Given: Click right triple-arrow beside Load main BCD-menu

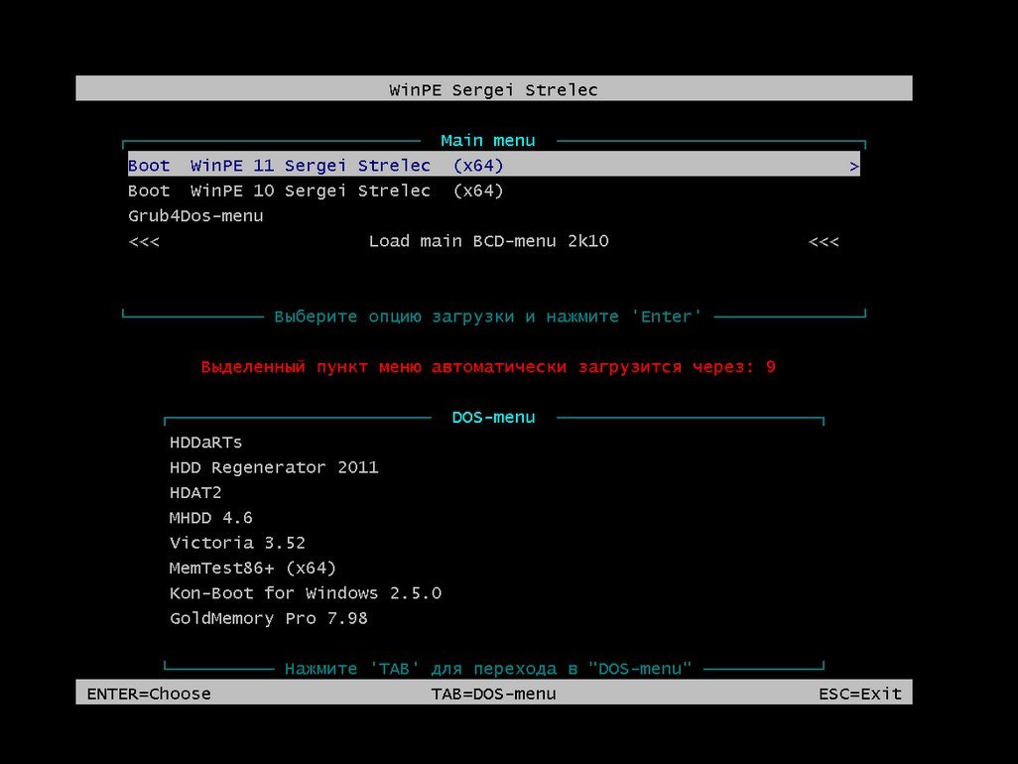Looking at the screenshot, I should point(824,241).
